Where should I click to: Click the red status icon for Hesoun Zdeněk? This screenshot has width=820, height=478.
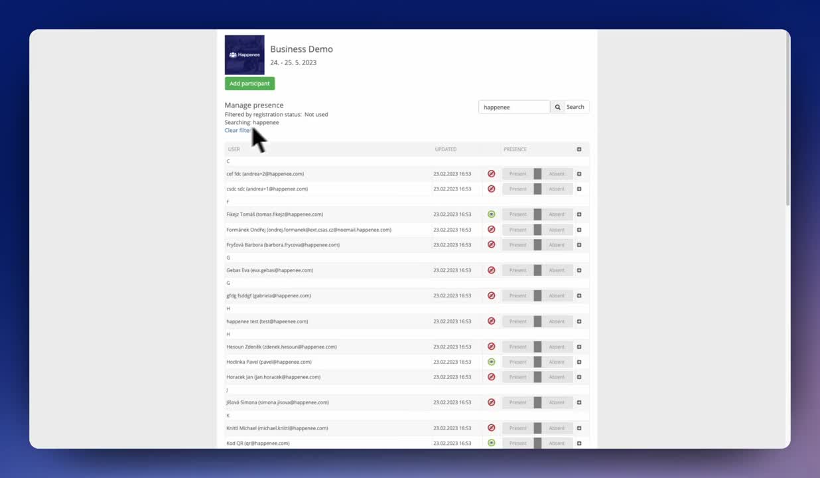[492, 347]
